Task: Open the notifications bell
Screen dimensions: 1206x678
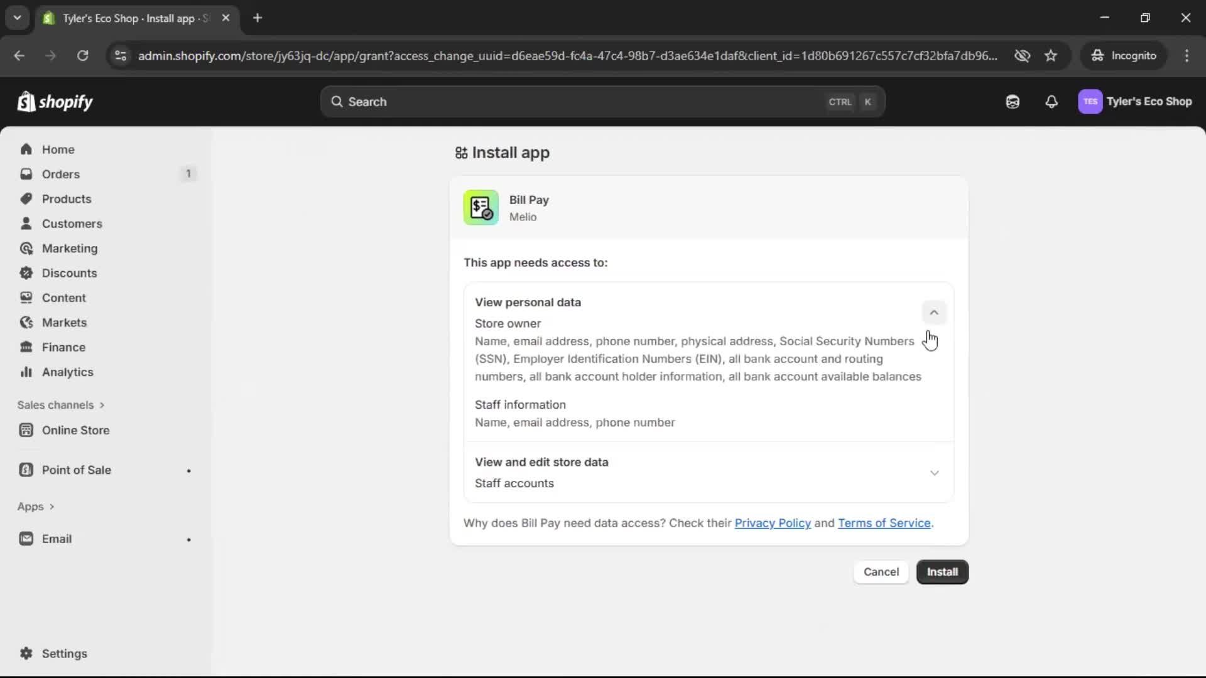Action: tap(1052, 102)
